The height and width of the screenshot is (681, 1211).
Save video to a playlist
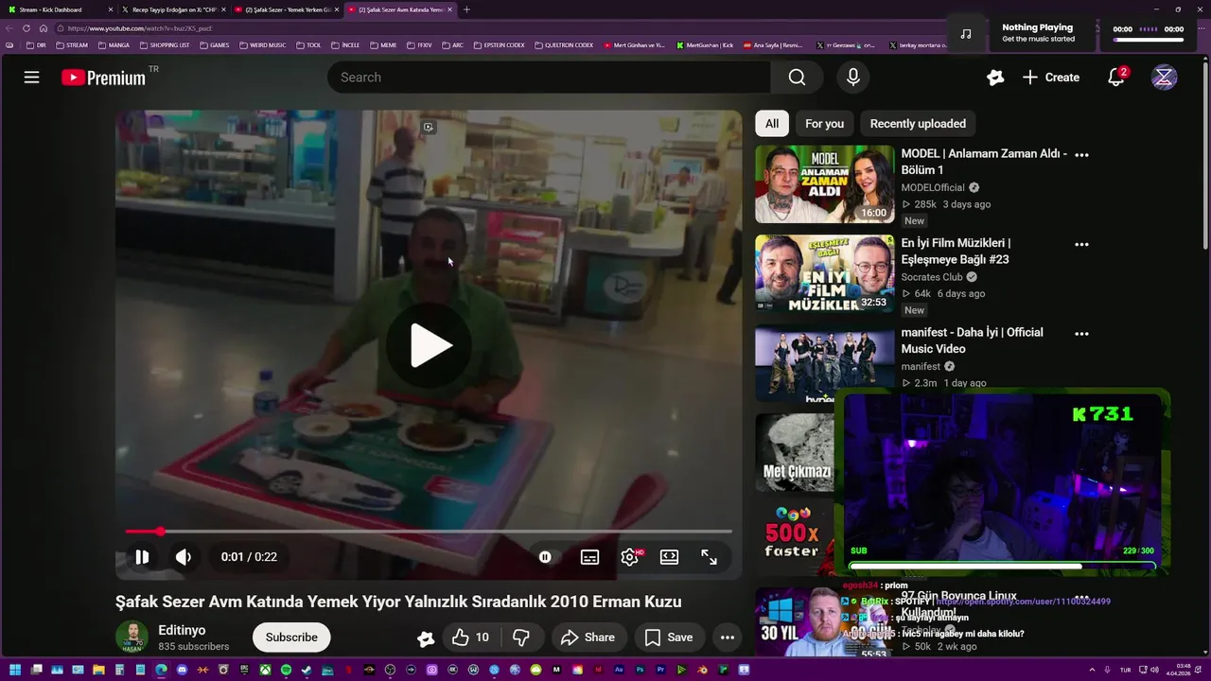669,637
